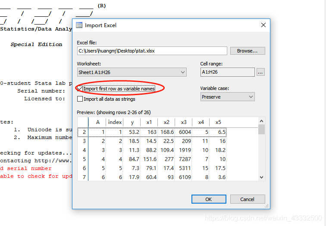Viewport: 326px width, 226px height.
Task: Click preview cell with value 3.6
Action: (x=218, y=177)
